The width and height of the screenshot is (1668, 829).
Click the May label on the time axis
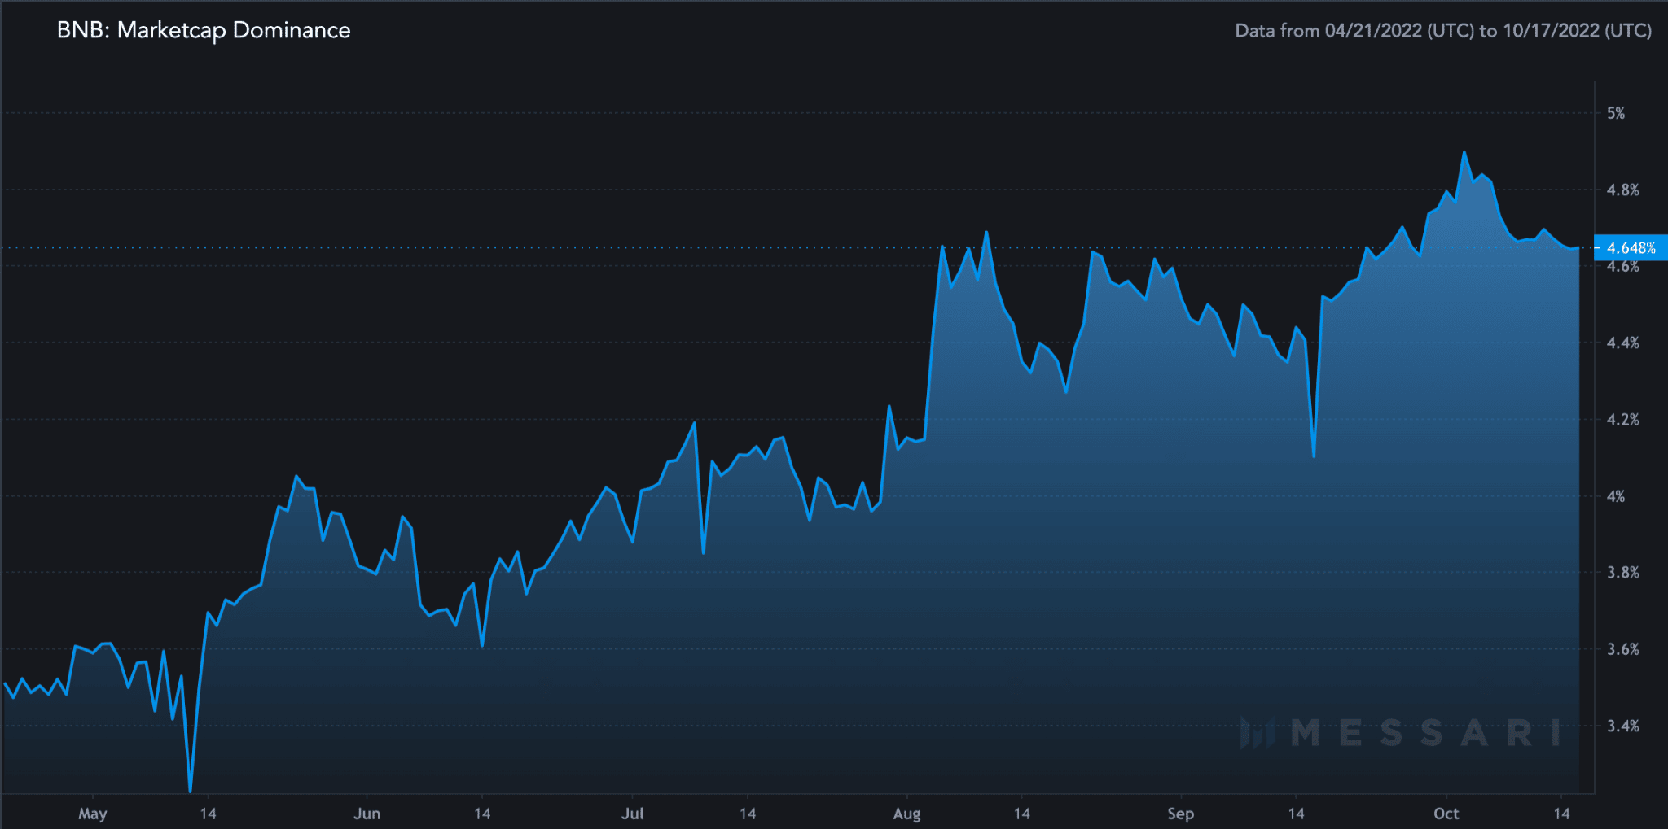pyautogui.click(x=93, y=814)
